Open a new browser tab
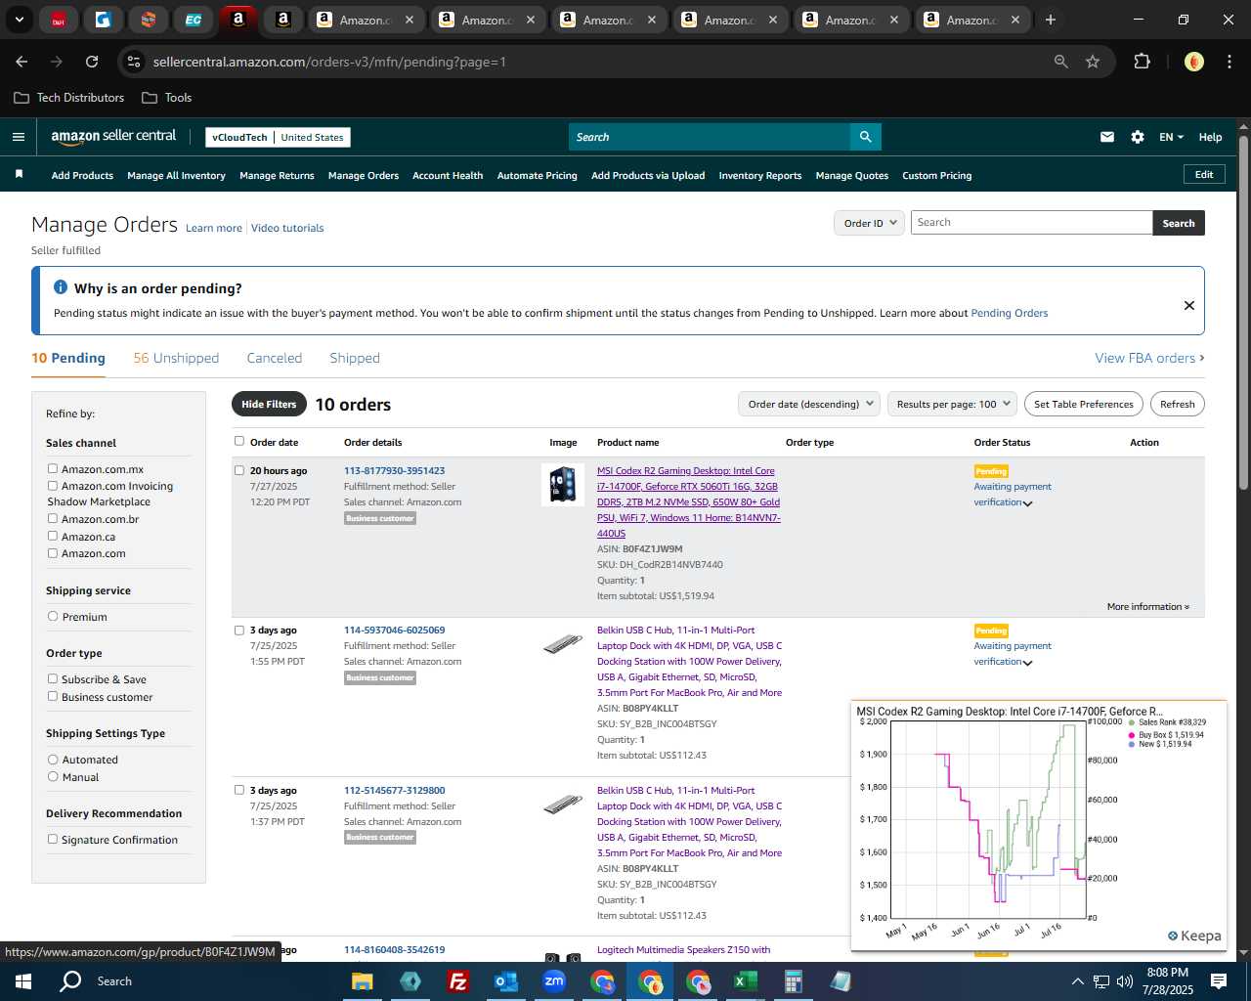 pyautogui.click(x=1051, y=20)
